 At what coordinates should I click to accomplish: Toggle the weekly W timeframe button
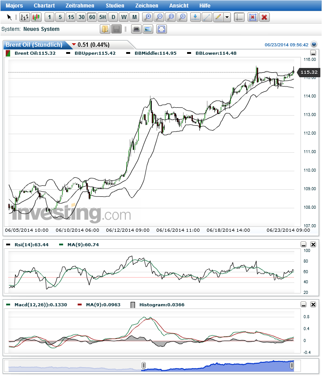pos(124,17)
